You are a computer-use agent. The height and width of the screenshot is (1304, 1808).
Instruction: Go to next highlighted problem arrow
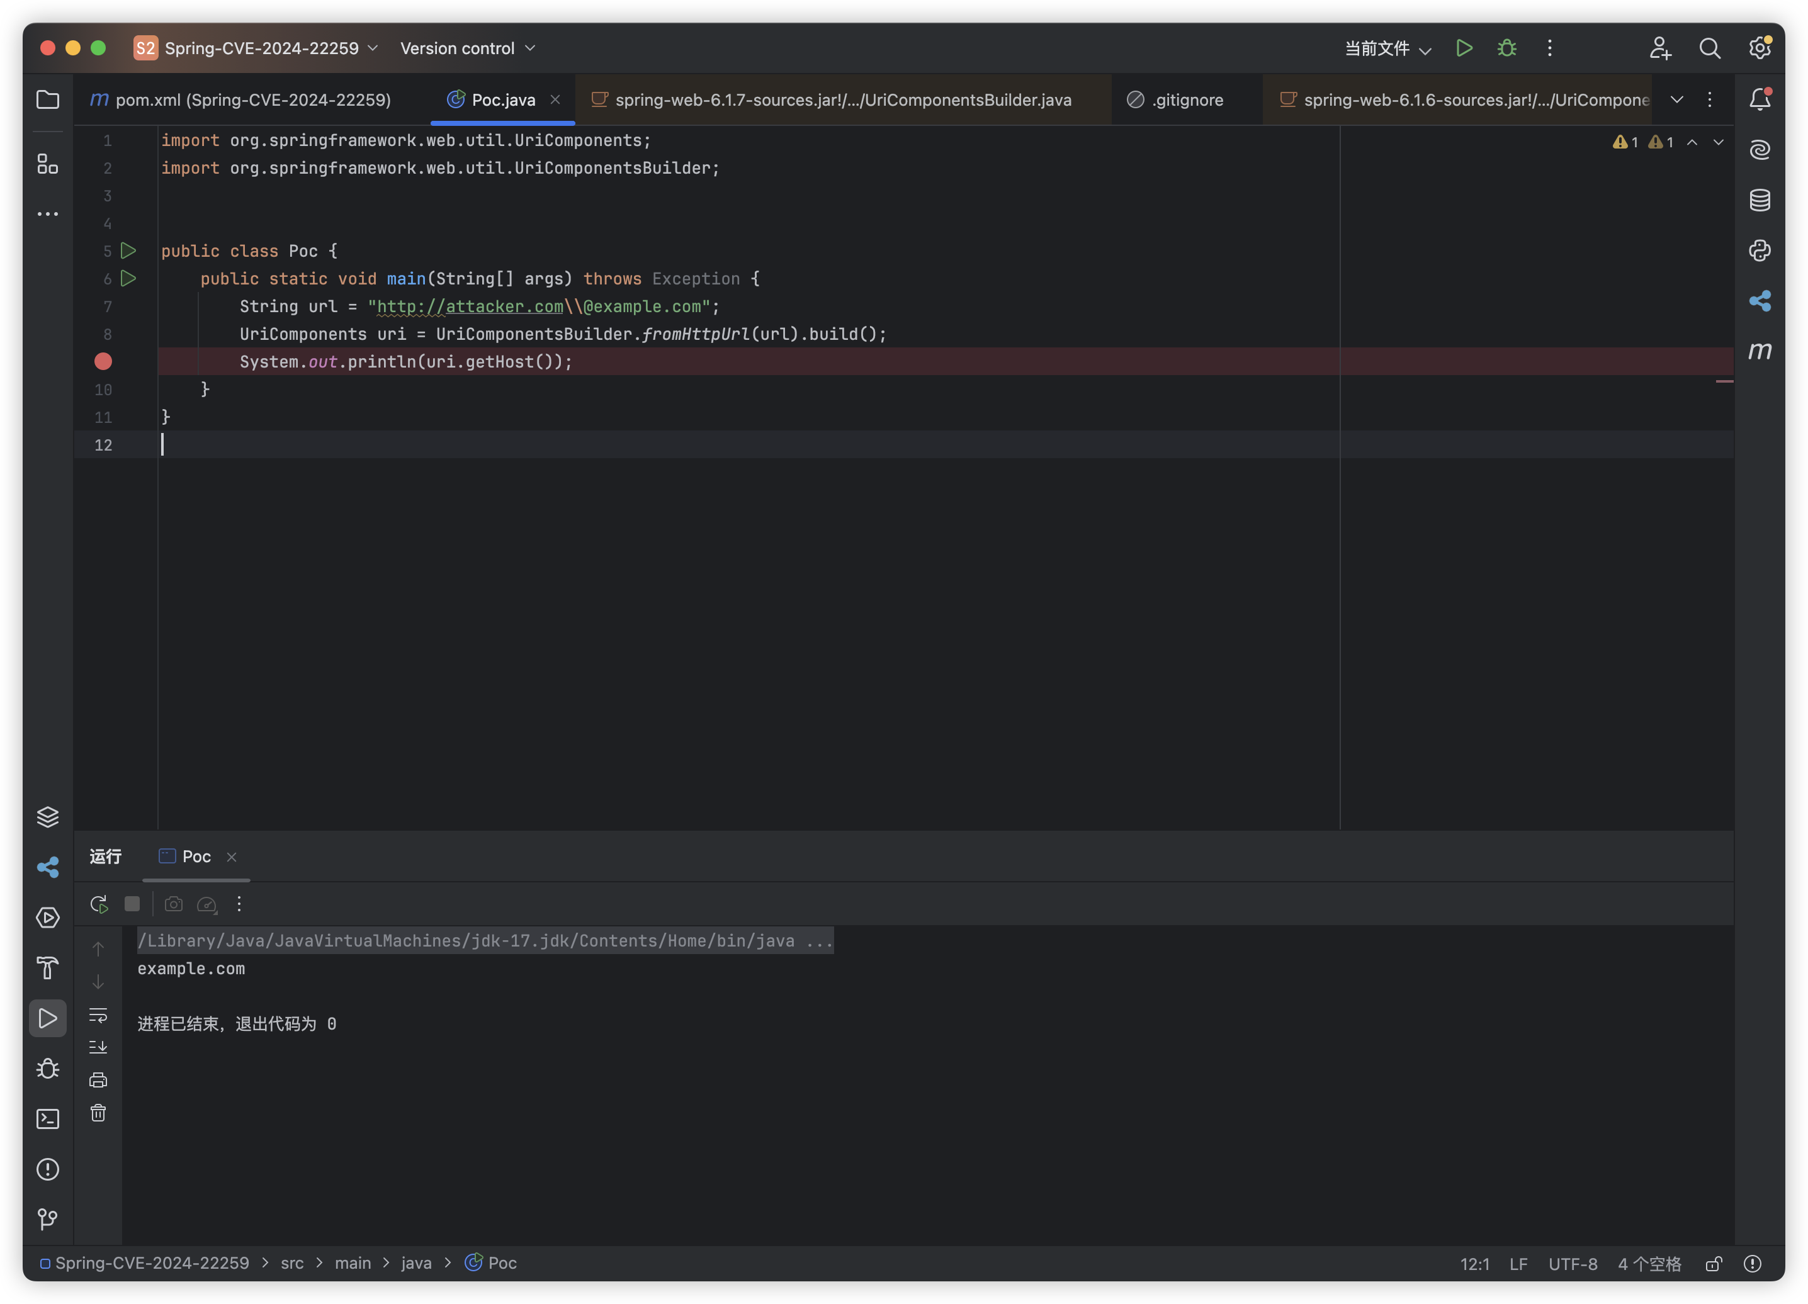1718,142
